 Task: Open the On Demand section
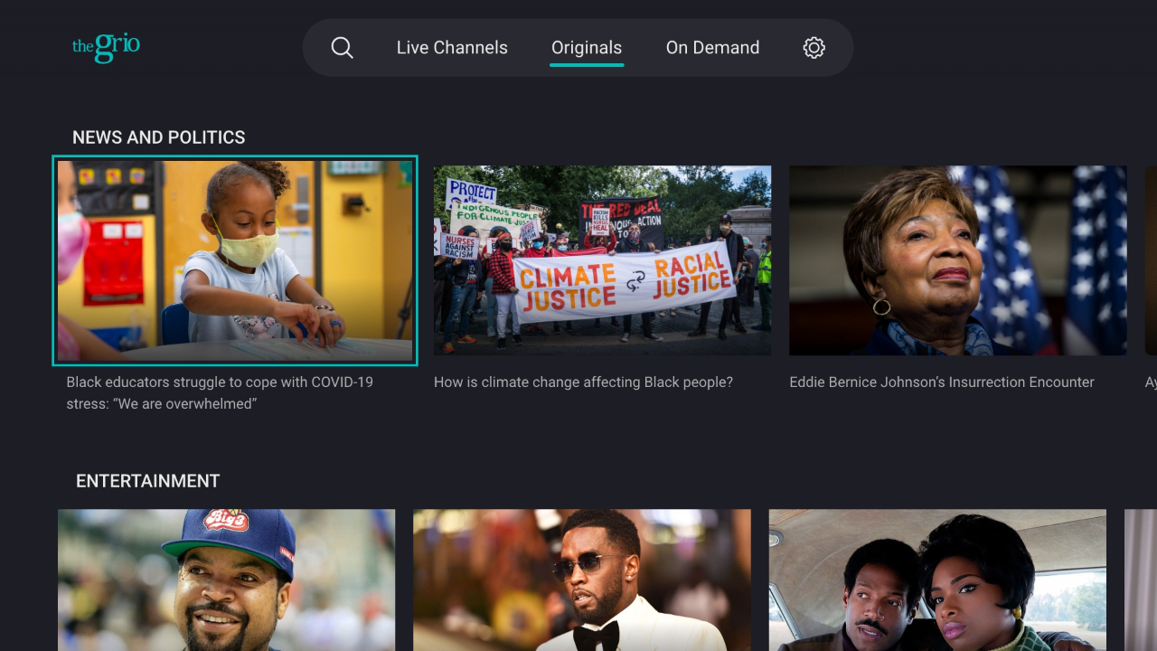point(712,47)
